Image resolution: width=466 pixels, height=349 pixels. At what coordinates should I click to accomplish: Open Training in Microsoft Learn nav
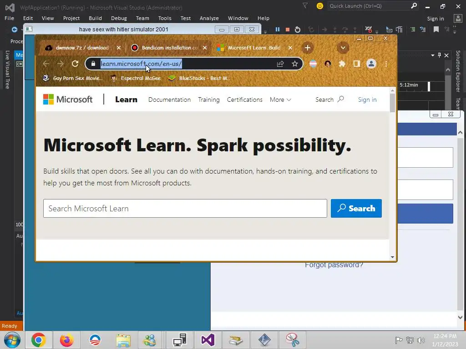click(x=208, y=100)
